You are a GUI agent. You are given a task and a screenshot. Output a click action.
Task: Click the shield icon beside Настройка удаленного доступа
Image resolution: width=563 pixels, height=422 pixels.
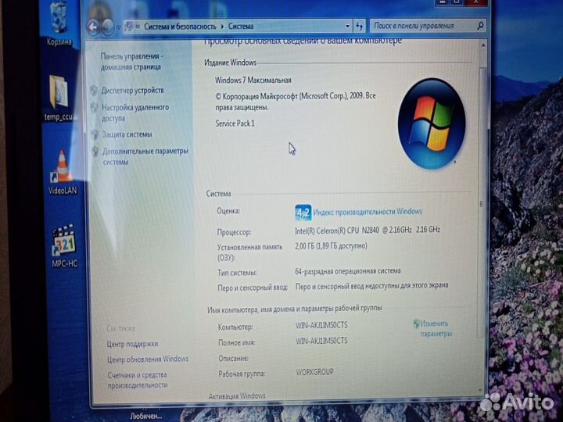[95, 107]
